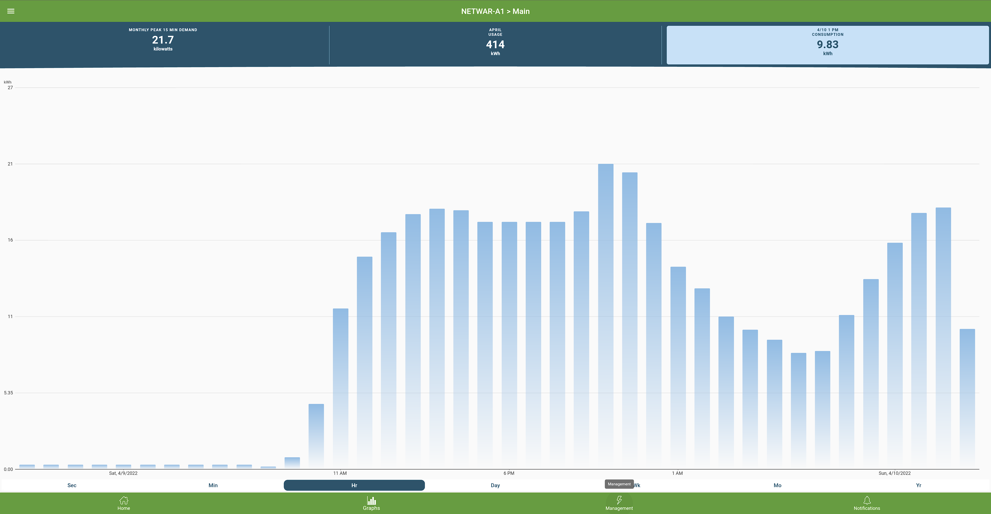Viewport: 991px width, 514px height.
Task: Open the Graphs bar chart icon
Action: pyautogui.click(x=371, y=500)
